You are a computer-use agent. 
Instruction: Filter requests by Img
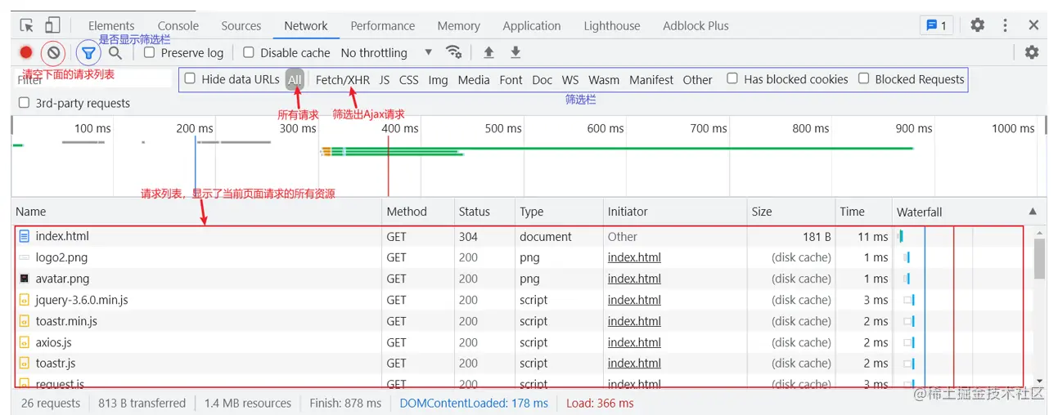point(439,79)
